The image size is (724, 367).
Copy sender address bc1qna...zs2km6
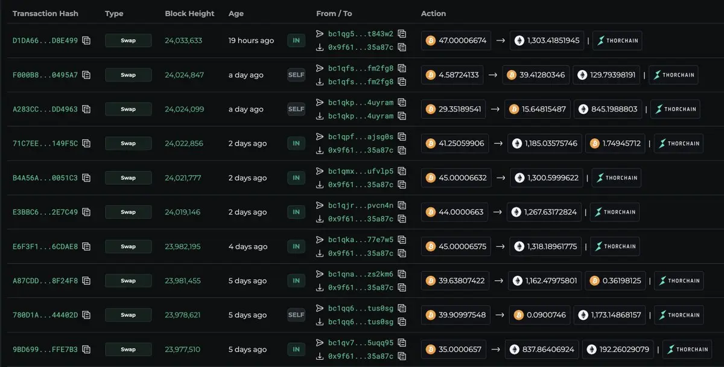tap(402, 274)
